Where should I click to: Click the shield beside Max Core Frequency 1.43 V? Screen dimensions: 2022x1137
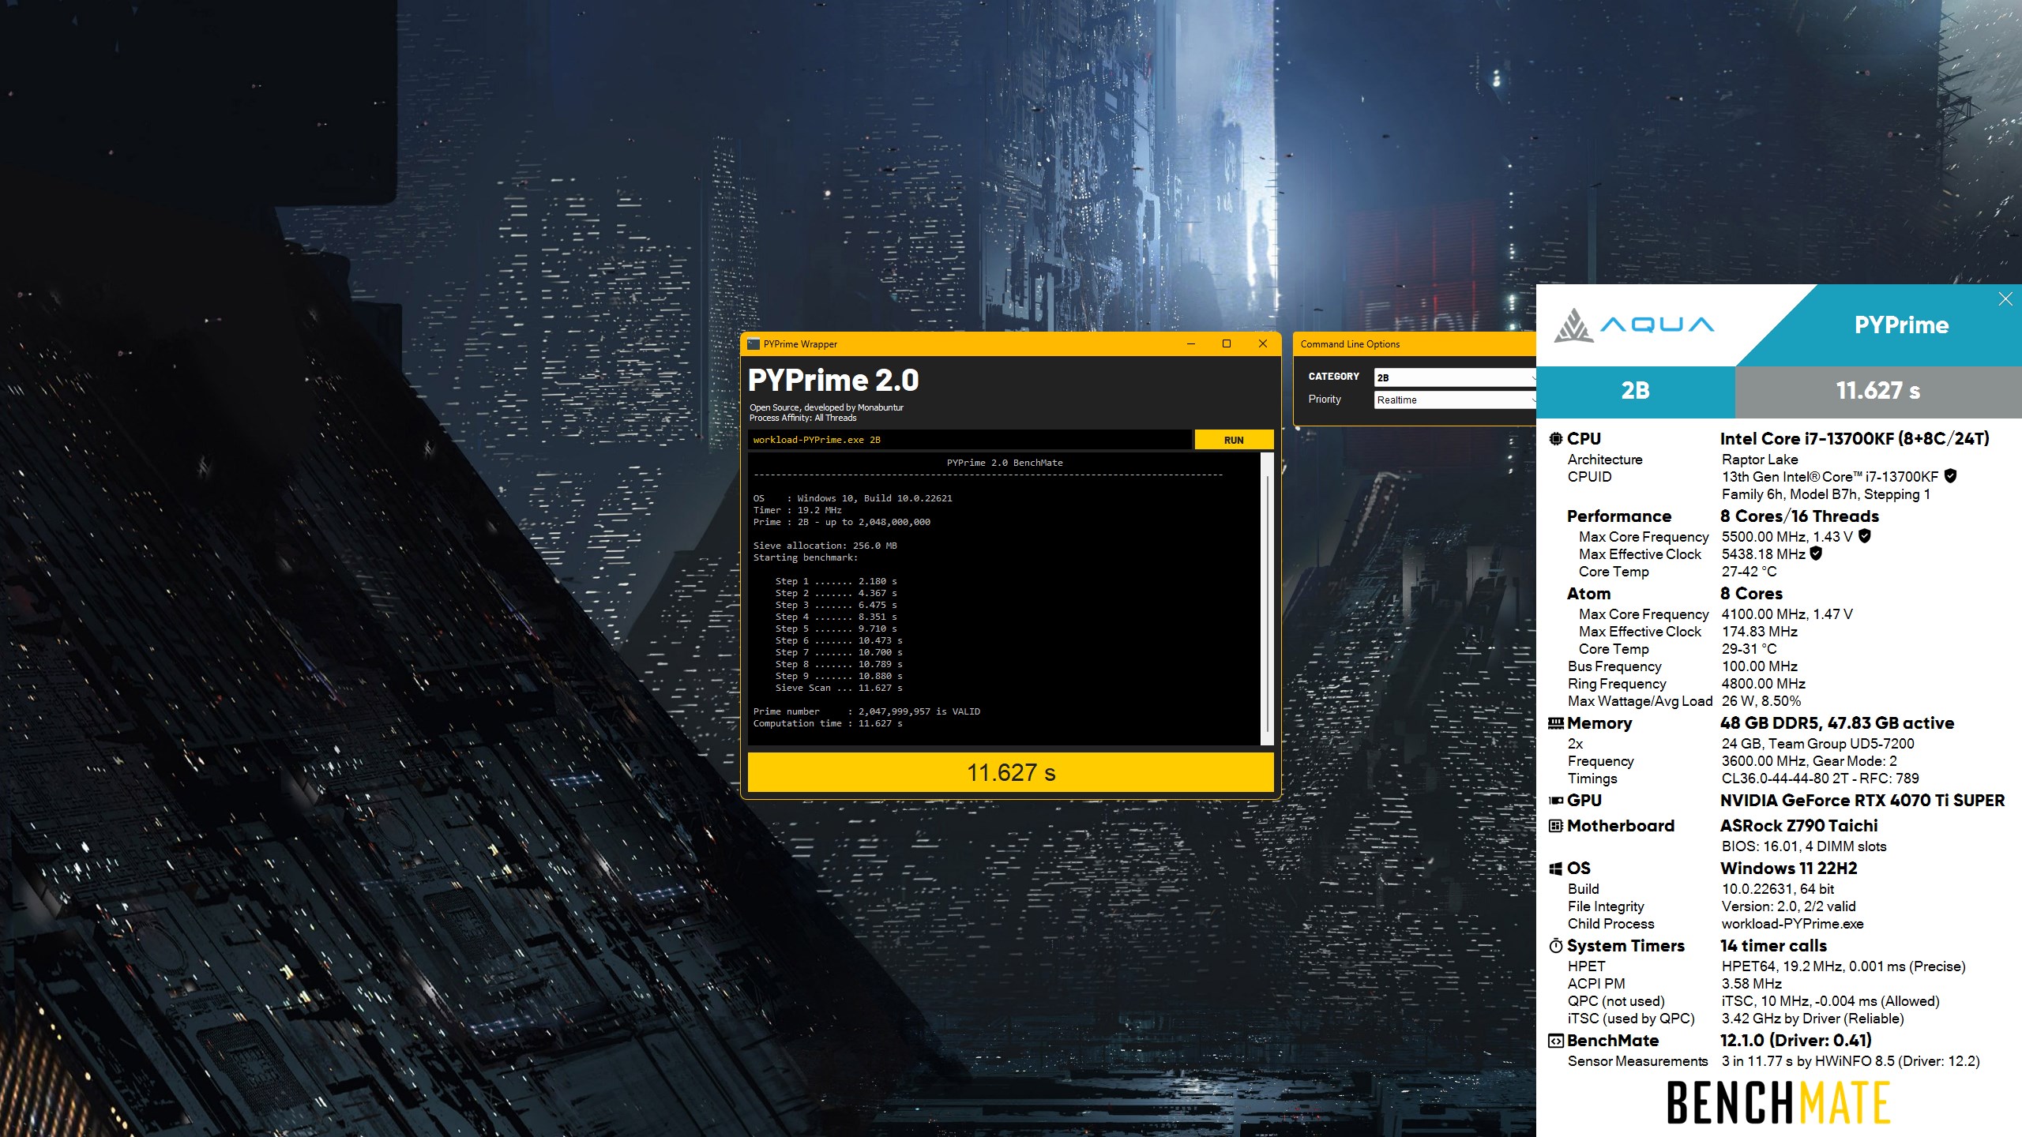pyautogui.click(x=1865, y=536)
